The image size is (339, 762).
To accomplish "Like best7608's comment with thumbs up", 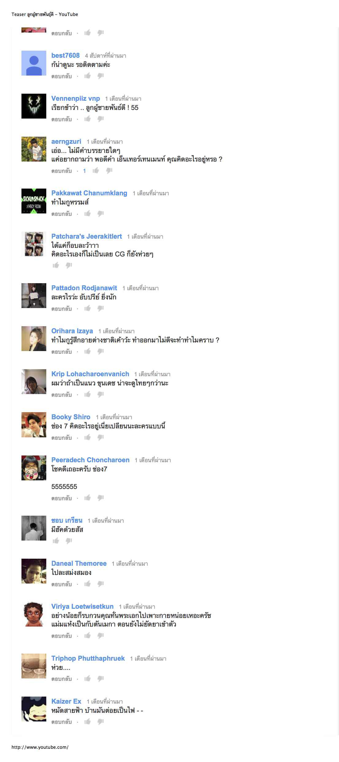I will [x=88, y=76].
